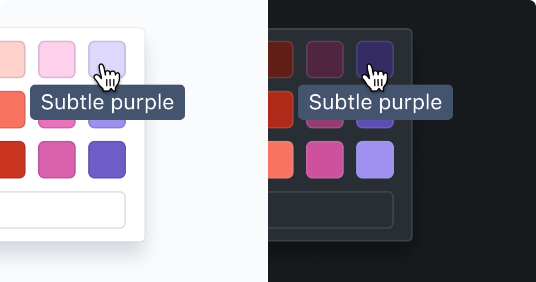Pick medium purple swatch under tooltip, dark panel
Image resolution: width=536 pixels, height=282 pixels.
click(x=375, y=124)
